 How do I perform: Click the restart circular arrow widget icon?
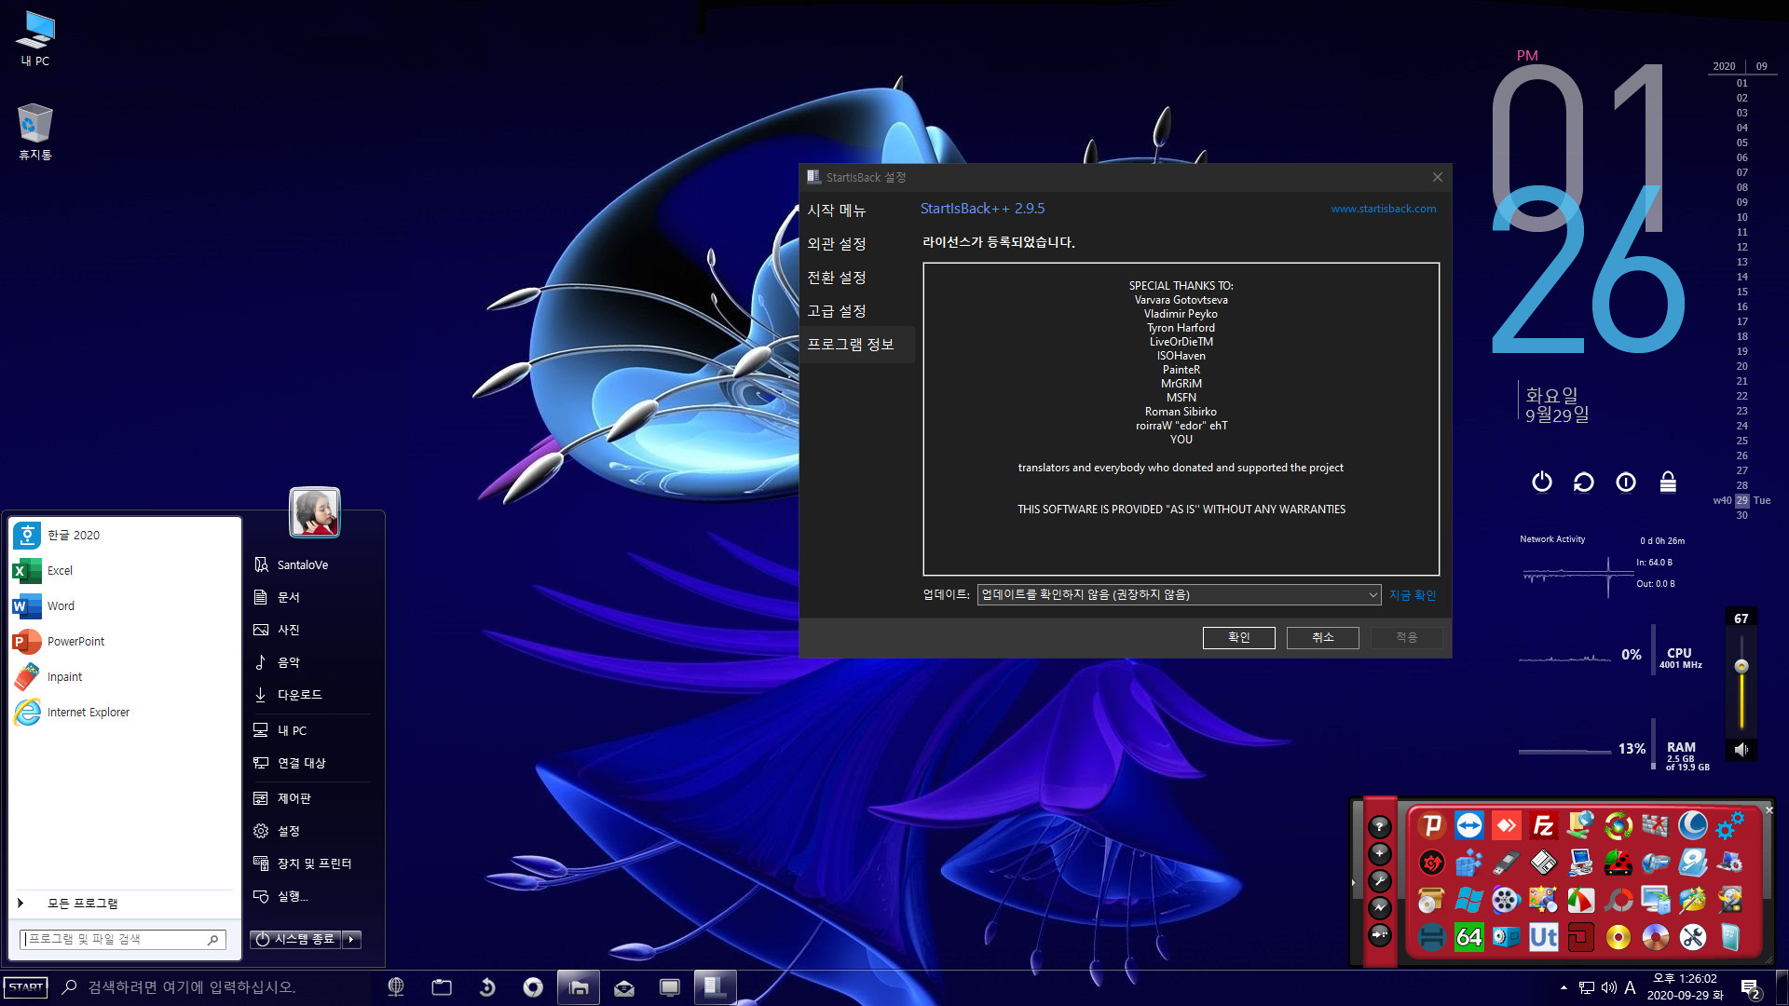coord(1584,482)
